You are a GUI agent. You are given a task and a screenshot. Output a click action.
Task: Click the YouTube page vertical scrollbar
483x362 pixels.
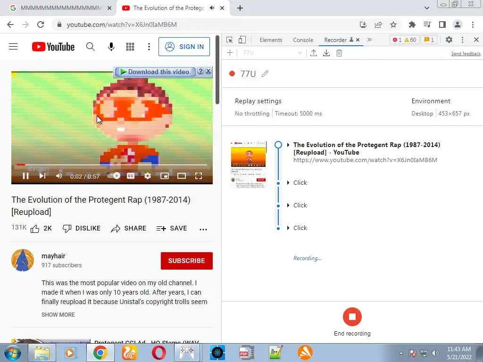pos(217,69)
